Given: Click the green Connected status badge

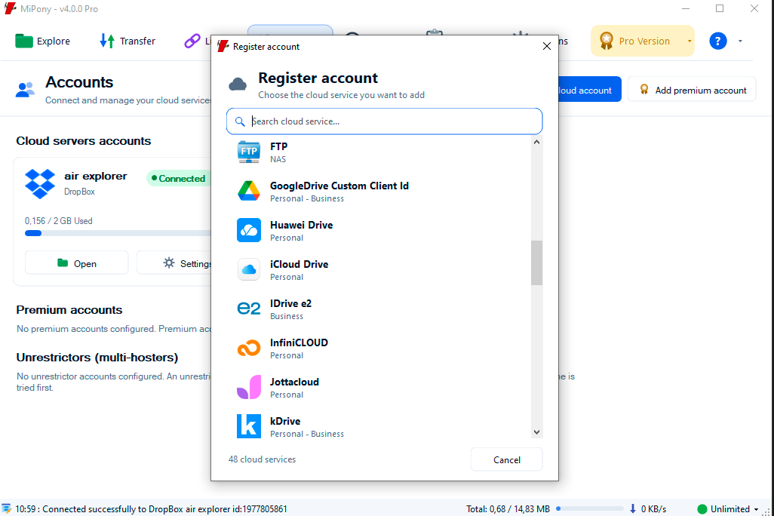Looking at the screenshot, I should (x=179, y=178).
